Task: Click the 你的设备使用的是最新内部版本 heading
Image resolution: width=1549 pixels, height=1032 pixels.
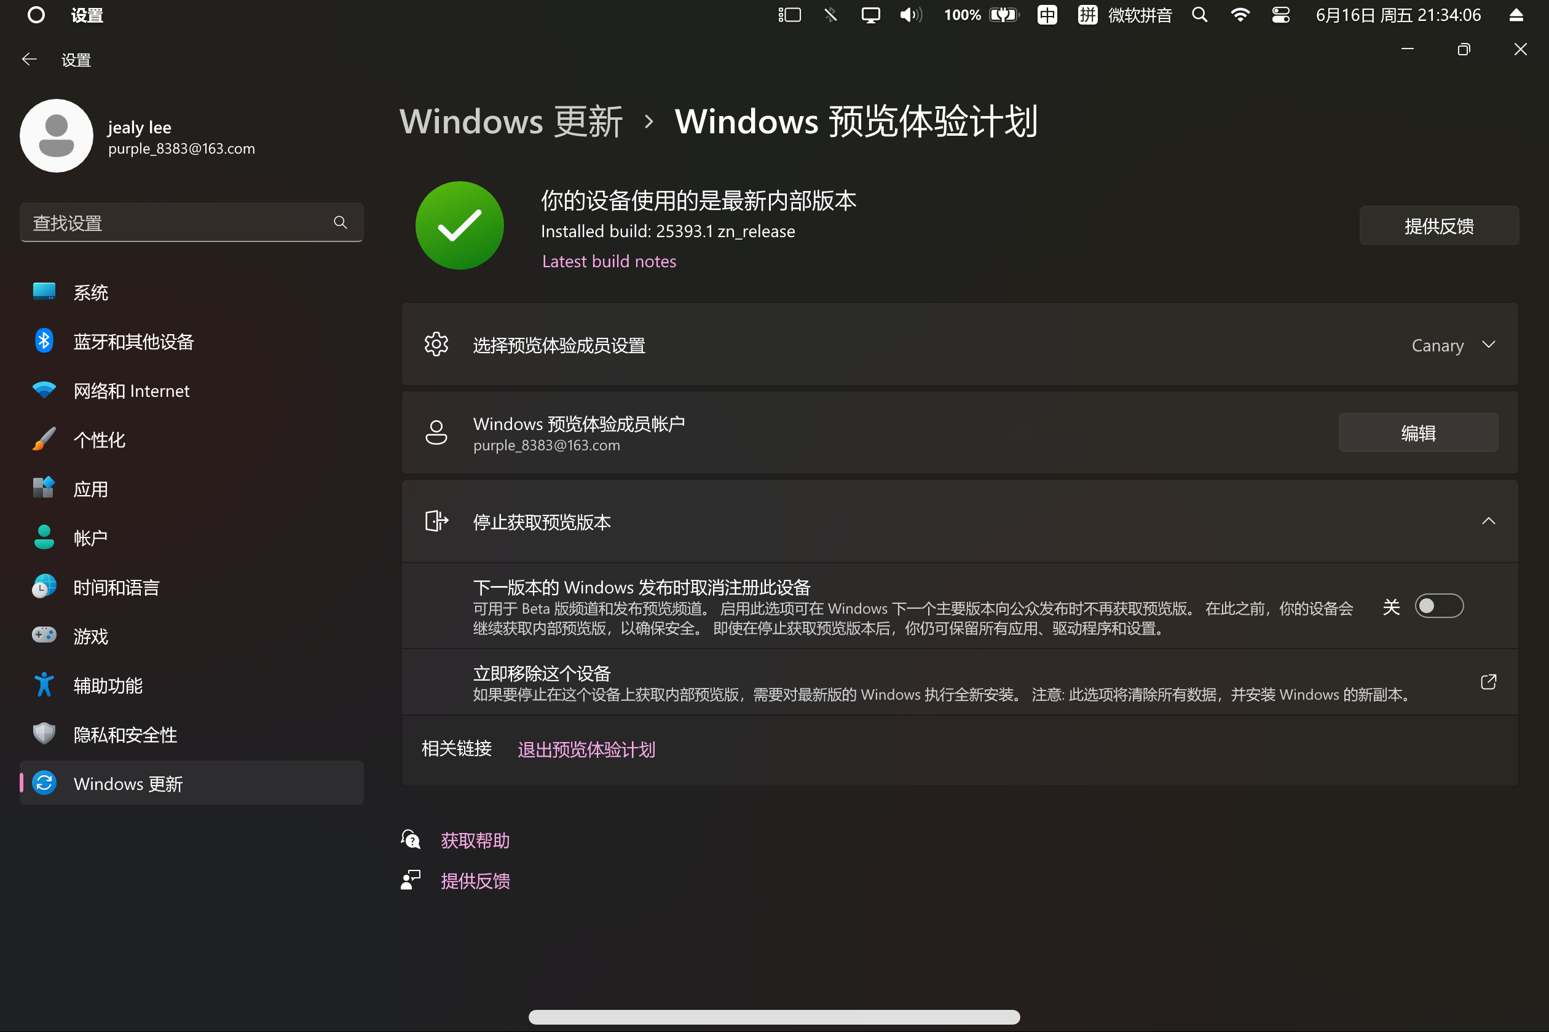Action: tap(699, 200)
